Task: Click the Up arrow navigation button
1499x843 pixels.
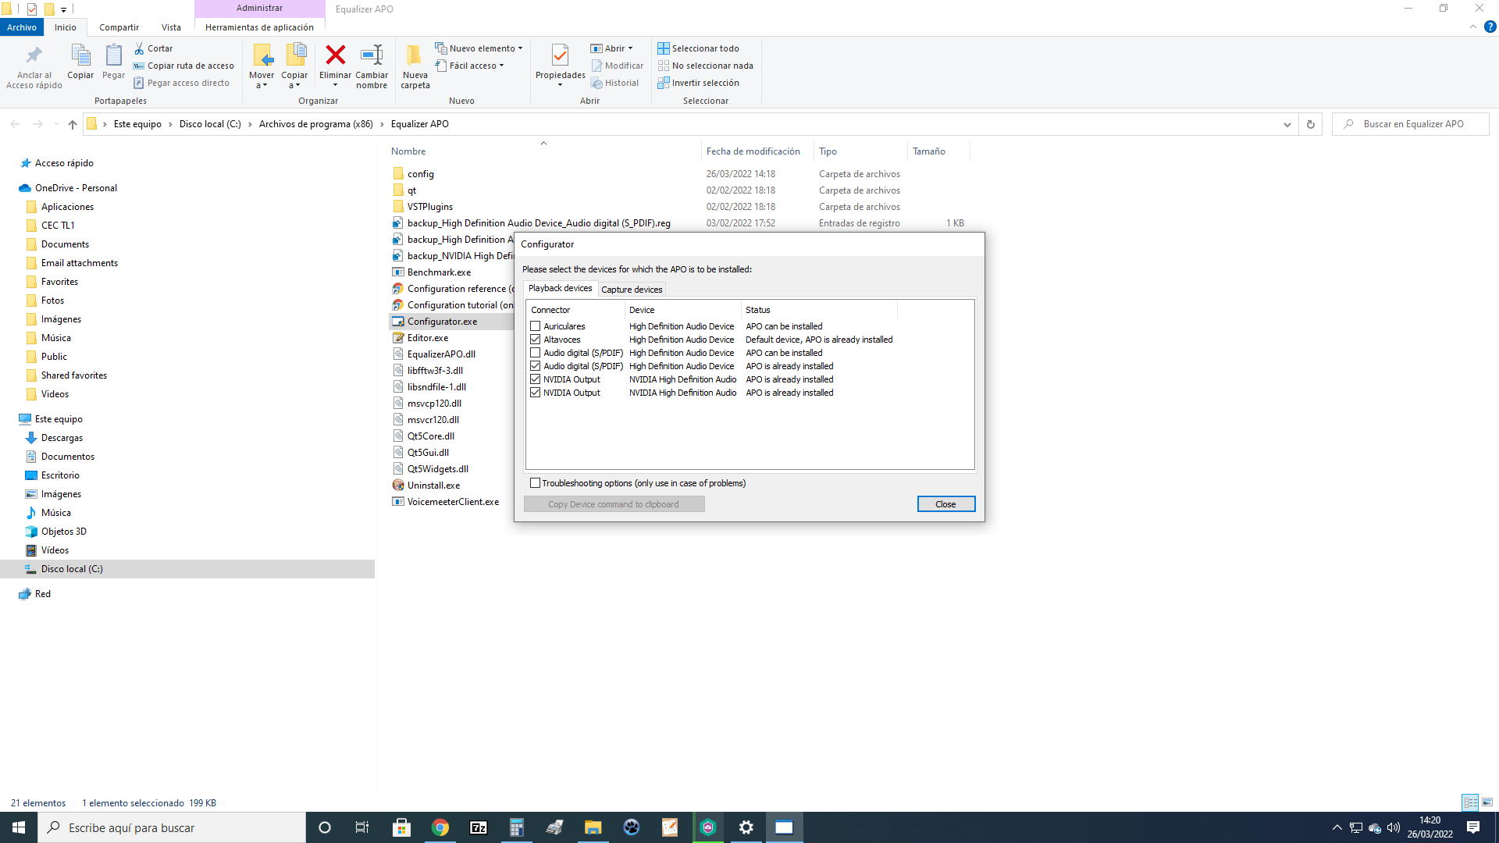Action: [x=73, y=124]
